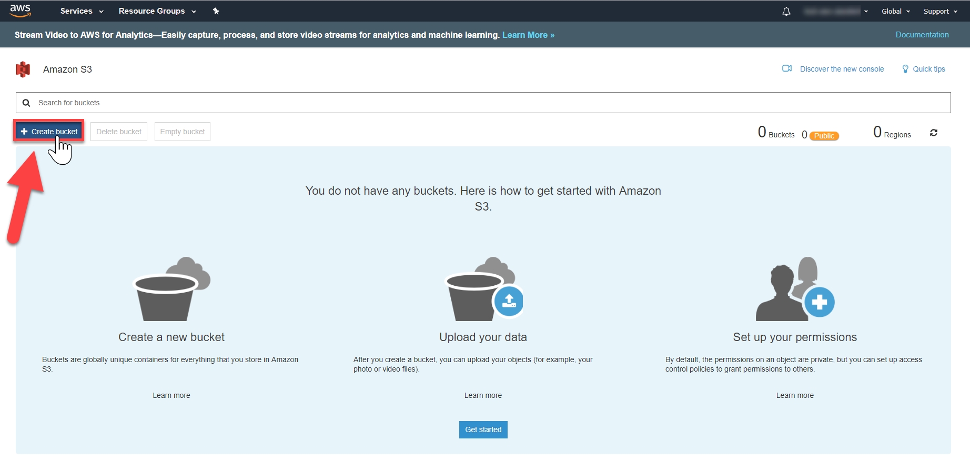
Task: Expand the Resource Groups dropdown
Action: point(157,11)
